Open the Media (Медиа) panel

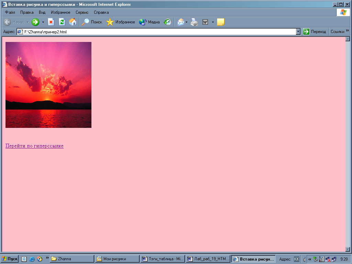[x=149, y=22]
